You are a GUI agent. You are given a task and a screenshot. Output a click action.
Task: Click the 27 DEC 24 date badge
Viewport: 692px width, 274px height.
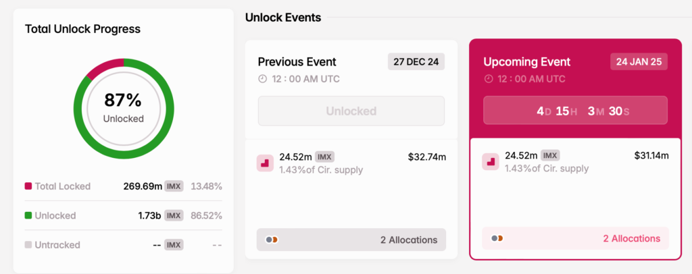[416, 61]
